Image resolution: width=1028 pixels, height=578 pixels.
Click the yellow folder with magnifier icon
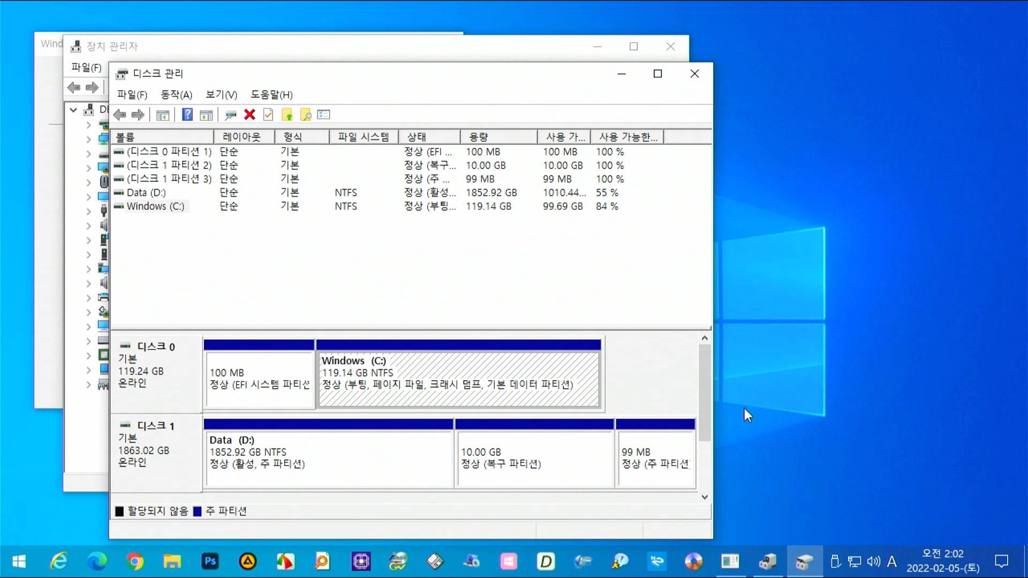(306, 115)
